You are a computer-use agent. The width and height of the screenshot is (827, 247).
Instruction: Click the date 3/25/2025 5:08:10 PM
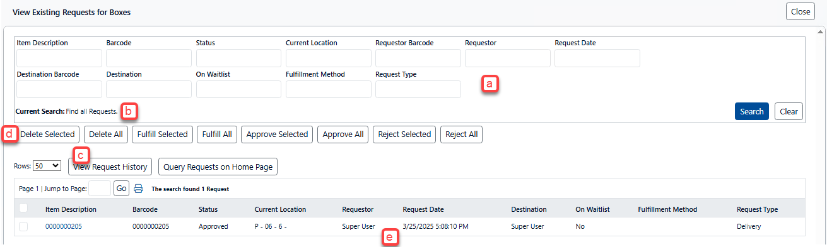[x=435, y=226]
